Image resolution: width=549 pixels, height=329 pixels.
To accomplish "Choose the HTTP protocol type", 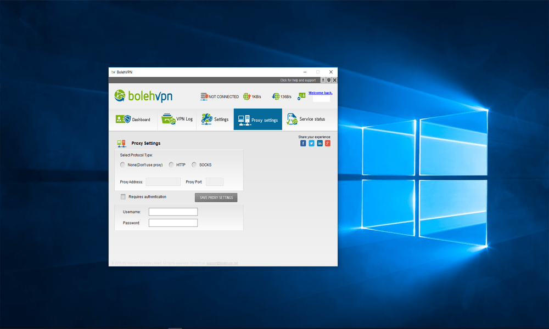I will (171, 164).
